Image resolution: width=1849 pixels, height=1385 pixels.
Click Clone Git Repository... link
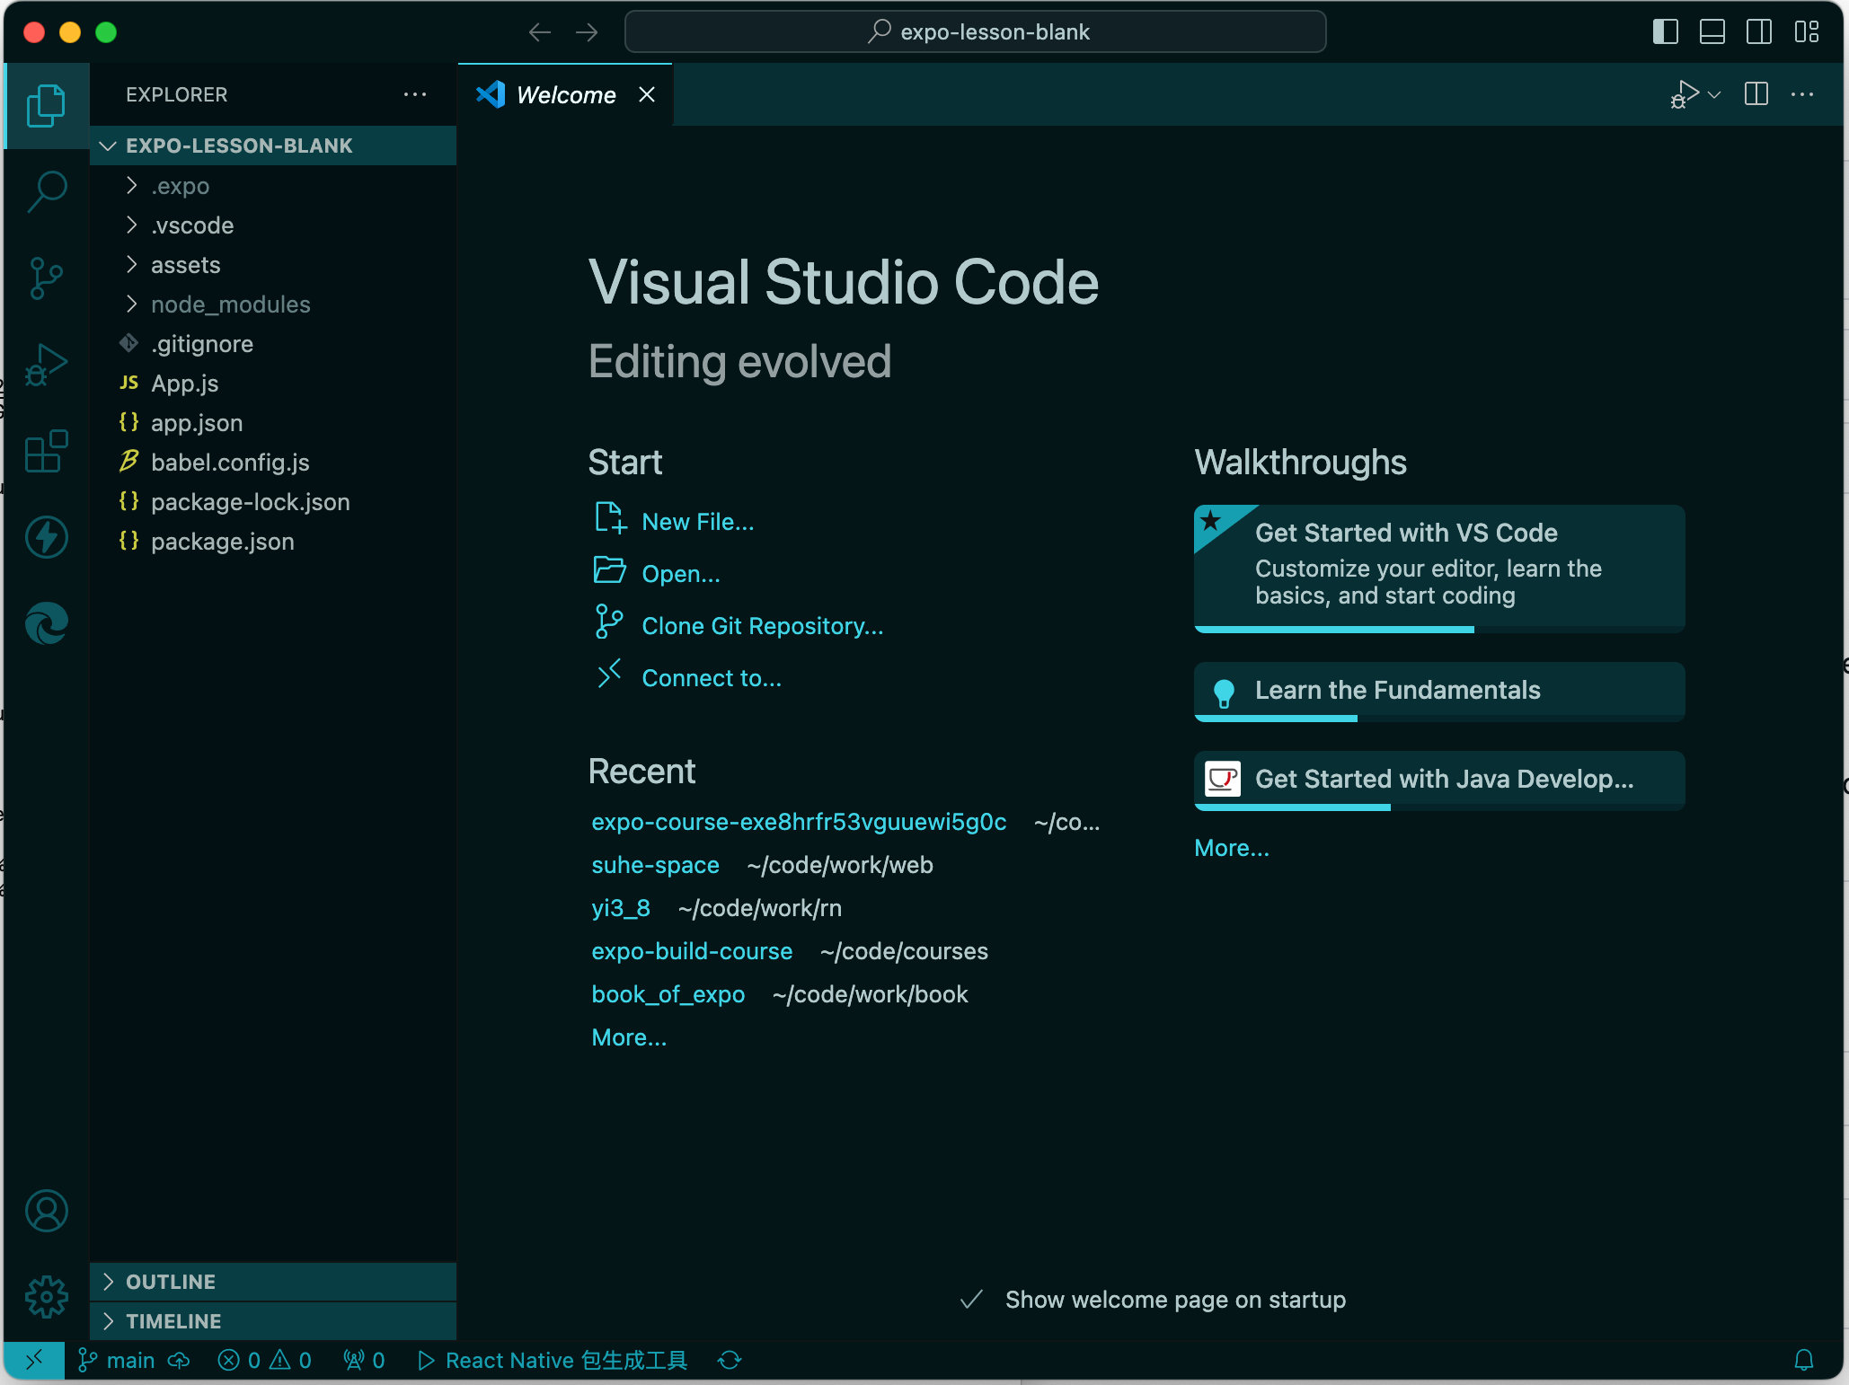739,625
